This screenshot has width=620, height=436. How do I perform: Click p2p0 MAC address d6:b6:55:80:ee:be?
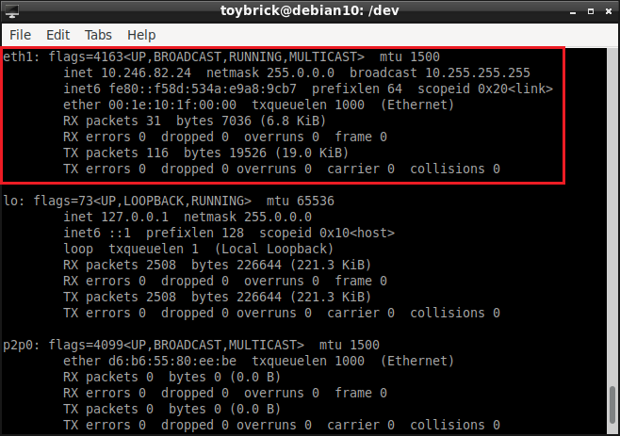(x=172, y=361)
